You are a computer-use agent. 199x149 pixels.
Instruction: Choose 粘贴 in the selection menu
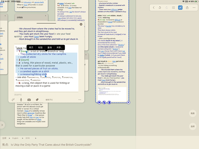40,47
